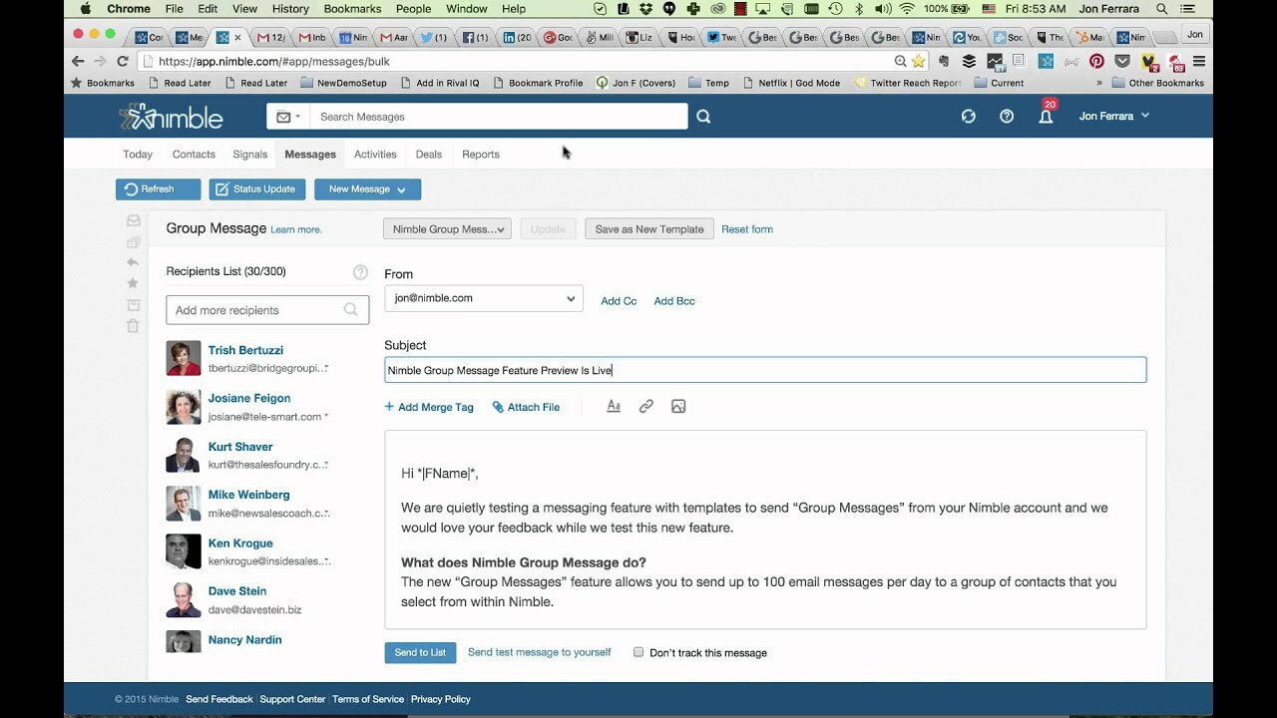
Task: Open the font formatting options in the editor
Action: (x=613, y=406)
